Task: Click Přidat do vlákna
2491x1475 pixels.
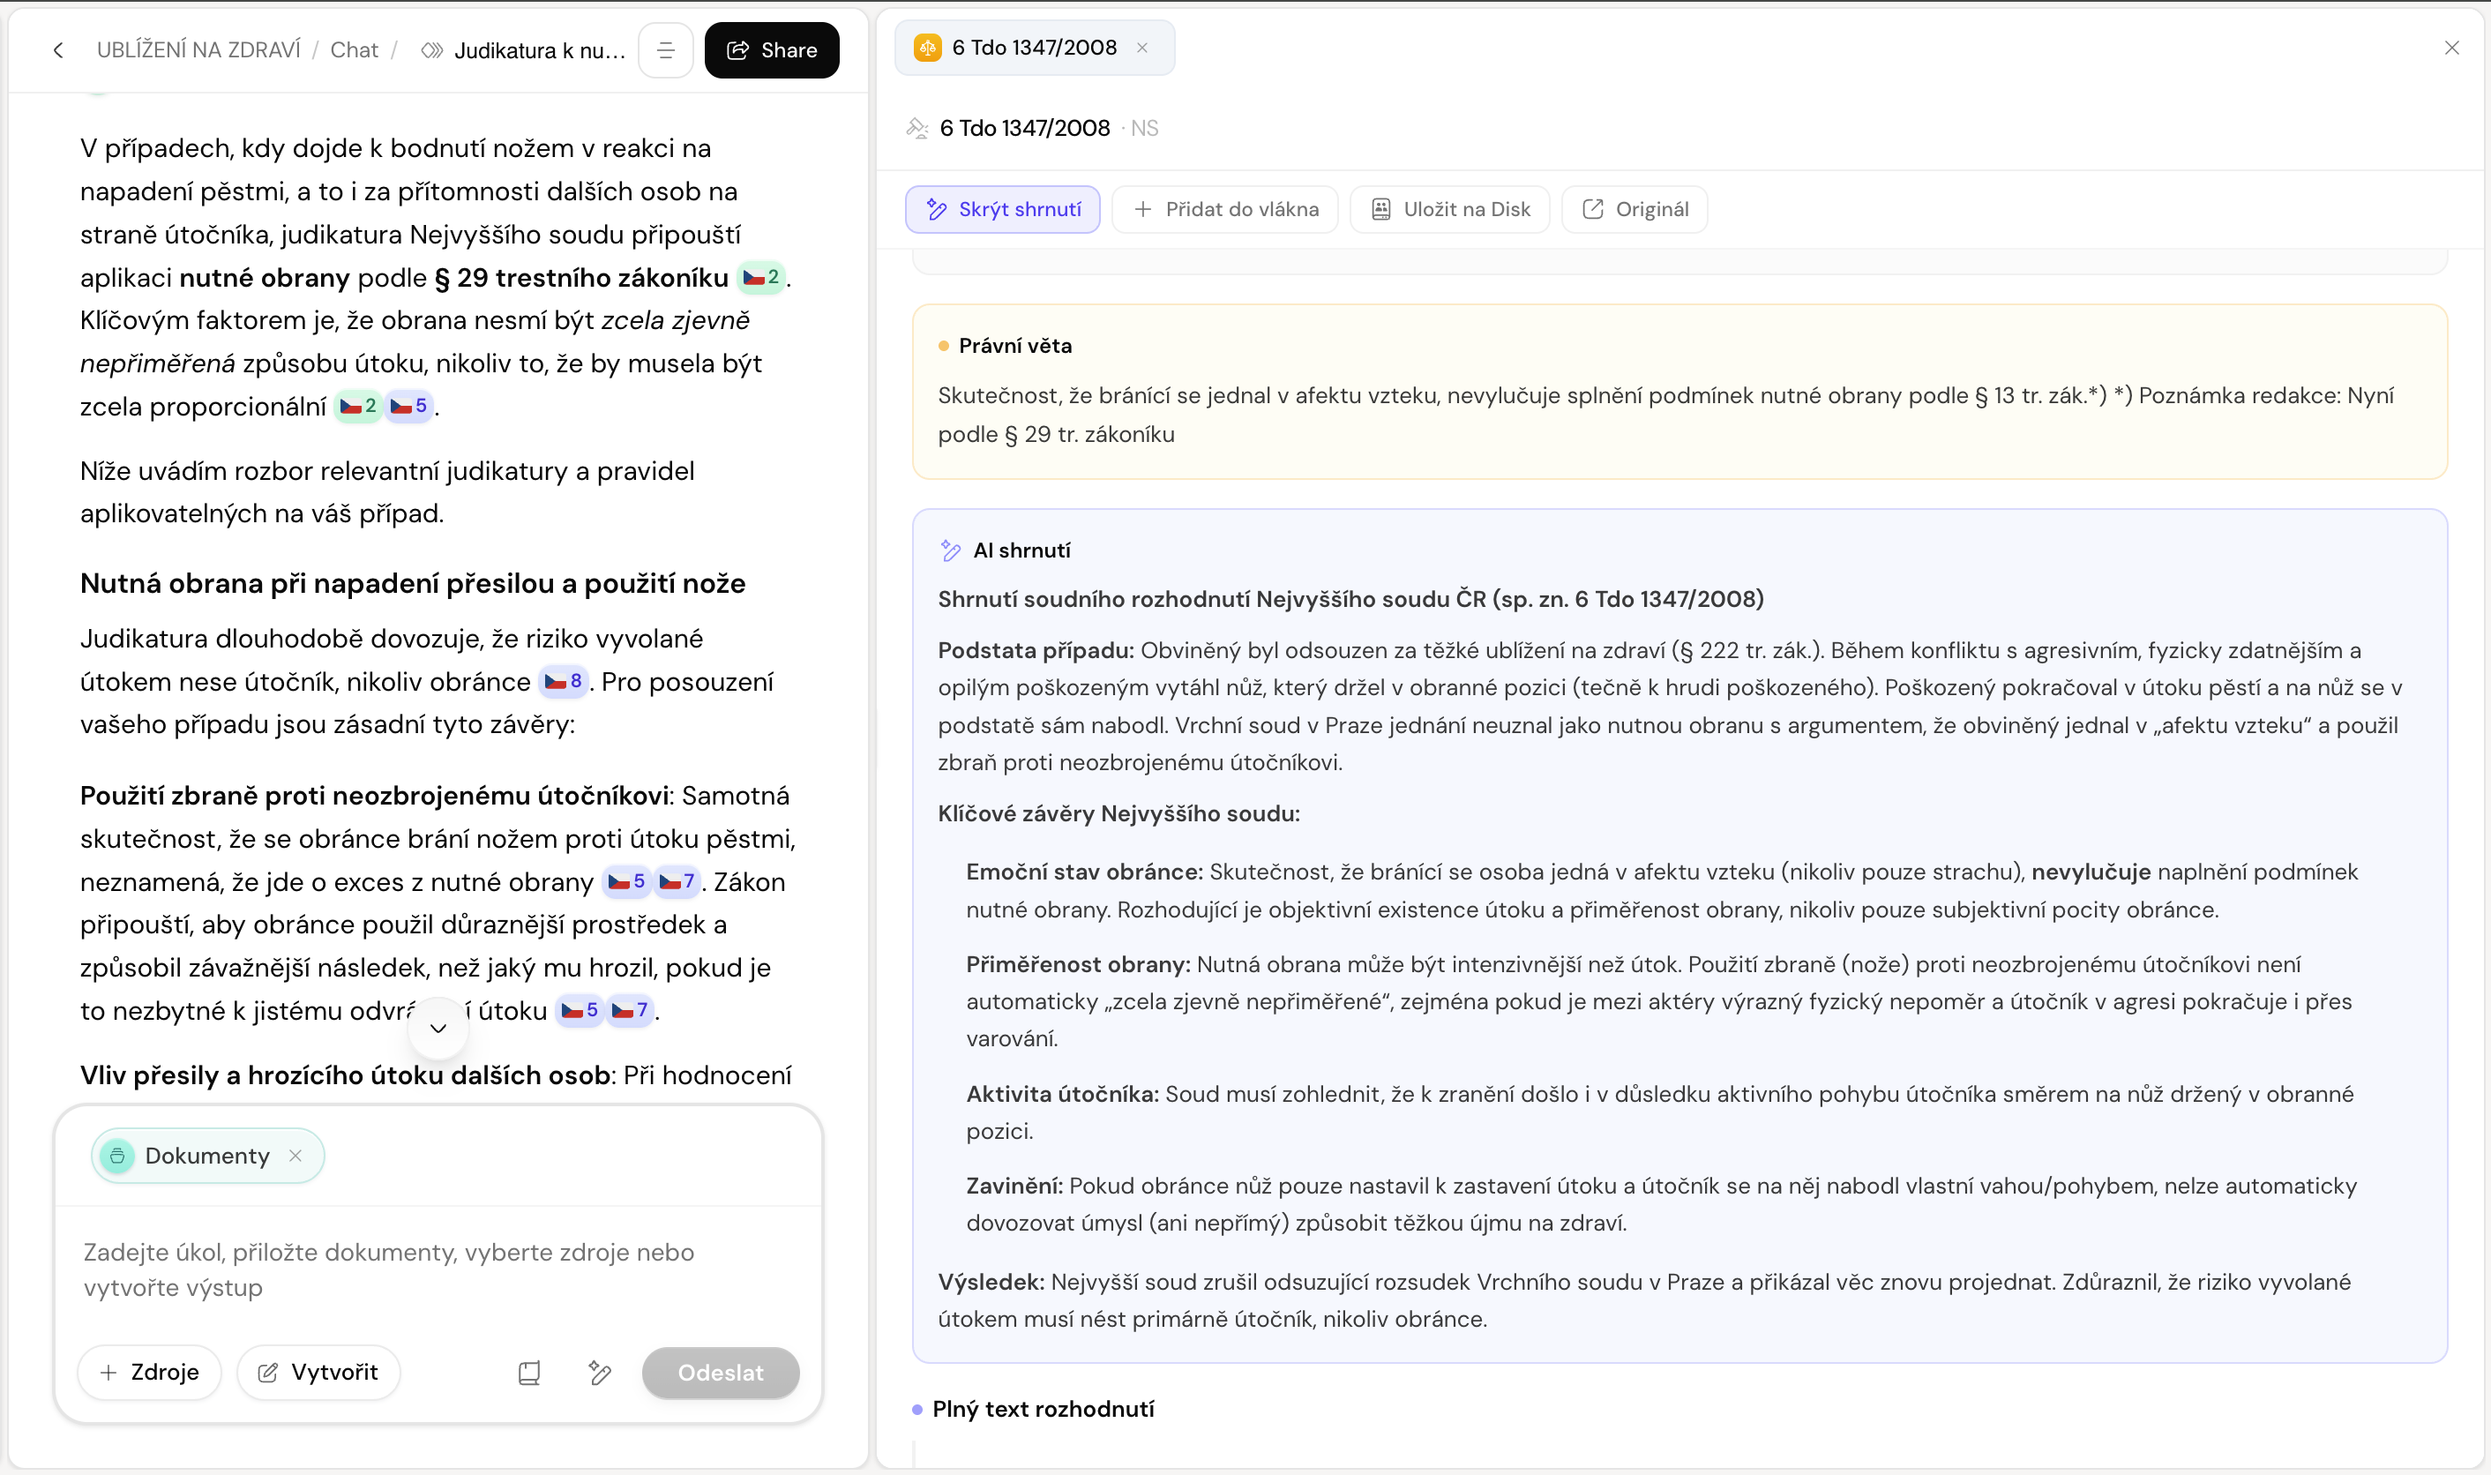Action: tap(1225, 210)
